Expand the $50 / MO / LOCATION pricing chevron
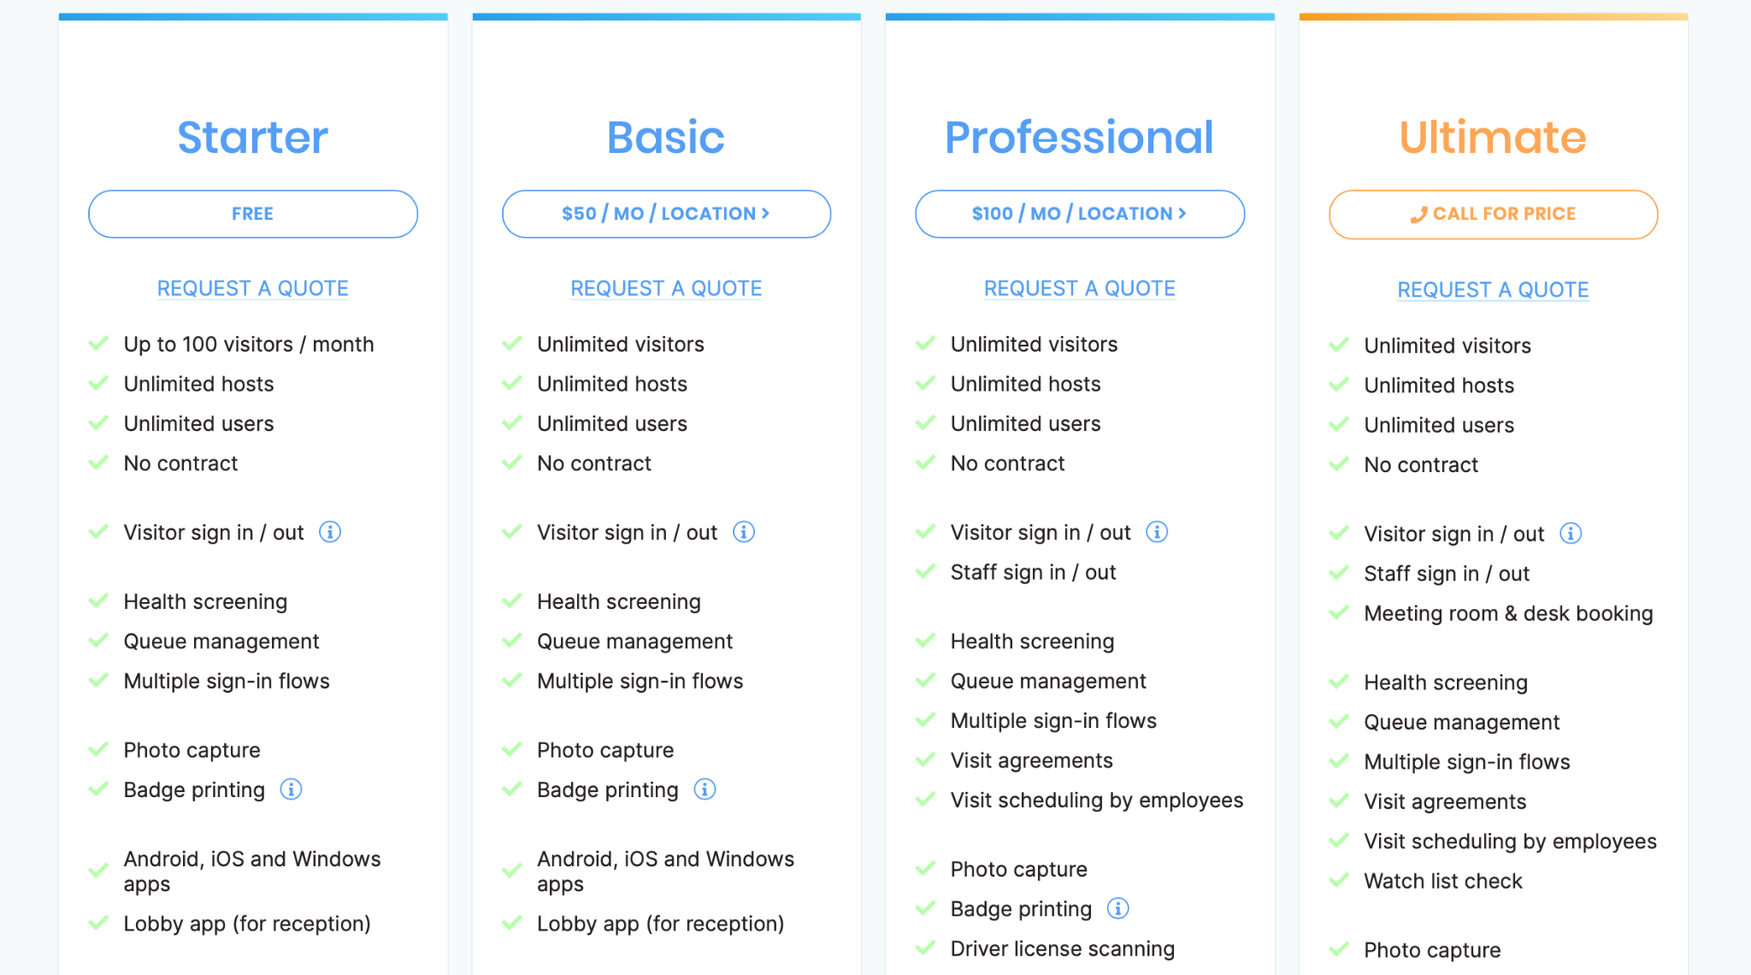Viewport: 1751px width, 975px height. coord(765,214)
